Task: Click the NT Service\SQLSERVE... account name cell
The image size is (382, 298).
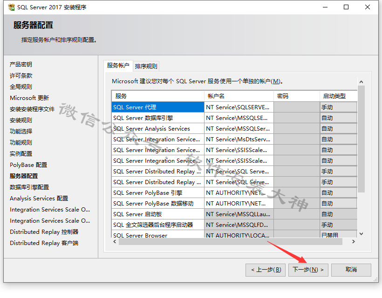Action: coord(239,107)
